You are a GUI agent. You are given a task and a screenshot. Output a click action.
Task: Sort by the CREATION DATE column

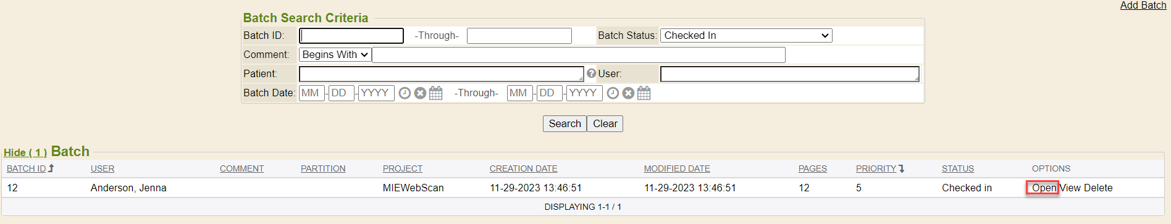click(523, 168)
